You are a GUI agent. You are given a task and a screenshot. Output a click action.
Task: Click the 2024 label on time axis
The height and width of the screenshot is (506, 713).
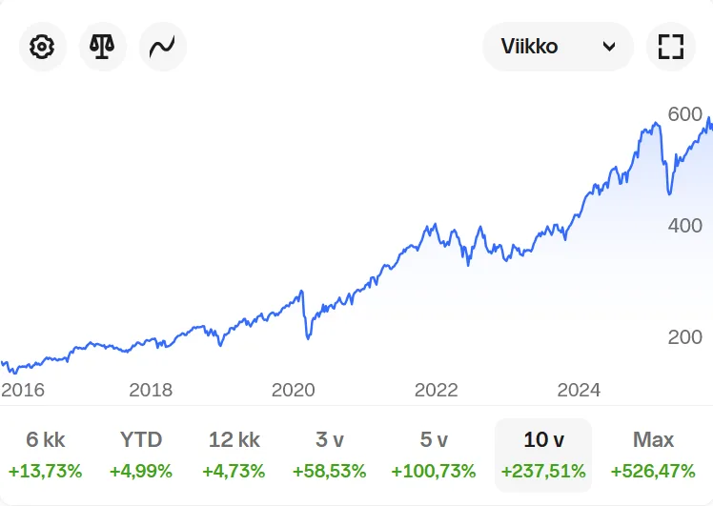(579, 391)
